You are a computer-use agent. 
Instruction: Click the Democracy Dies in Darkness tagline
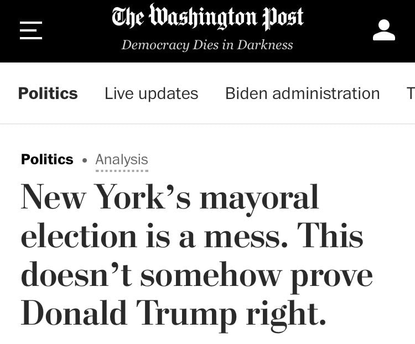[x=207, y=45]
